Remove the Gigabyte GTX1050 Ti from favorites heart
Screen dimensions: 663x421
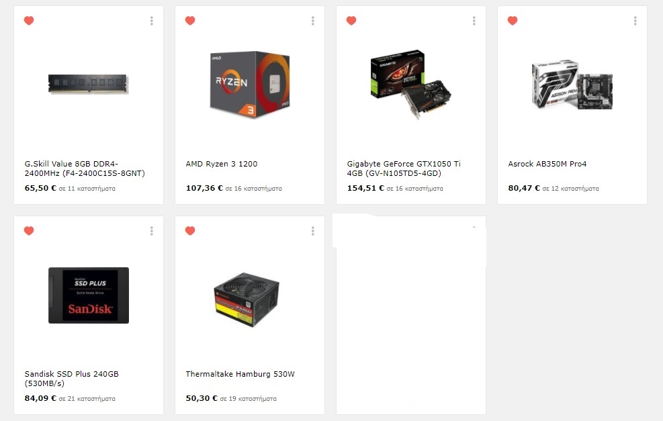(351, 20)
